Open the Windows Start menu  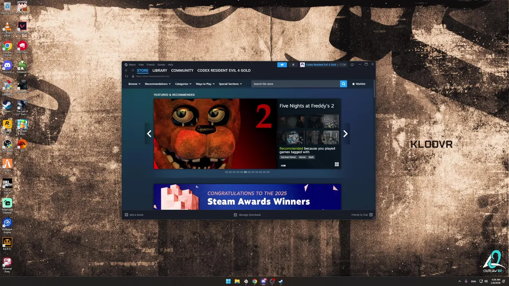pos(228,281)
